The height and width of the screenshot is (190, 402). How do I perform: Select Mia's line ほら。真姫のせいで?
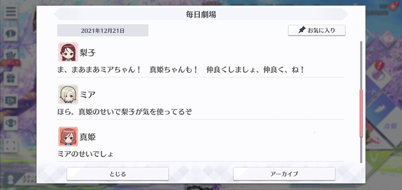(125, 112)
